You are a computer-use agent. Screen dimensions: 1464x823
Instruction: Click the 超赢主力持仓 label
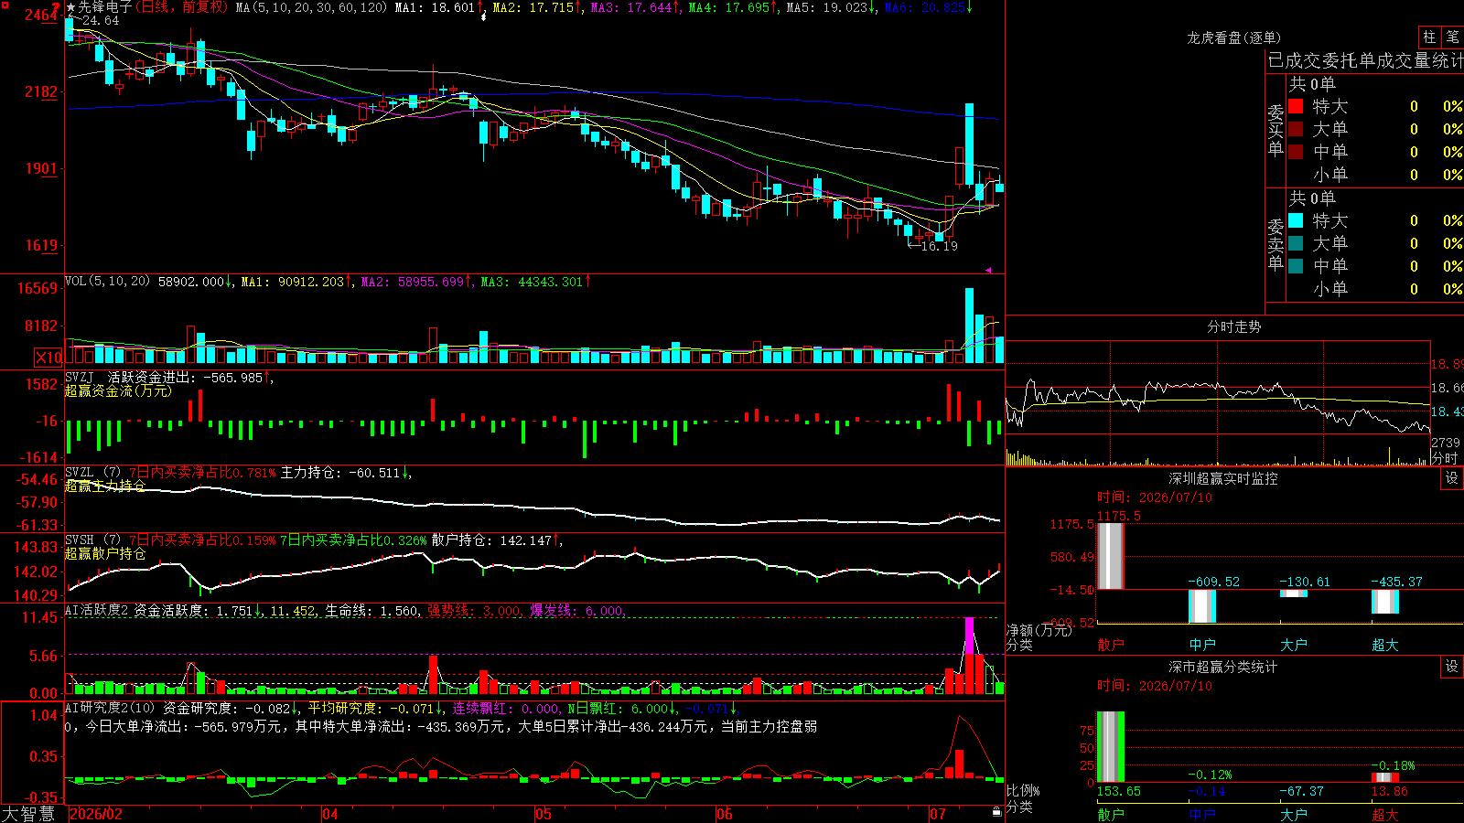[x=105, y=486]
